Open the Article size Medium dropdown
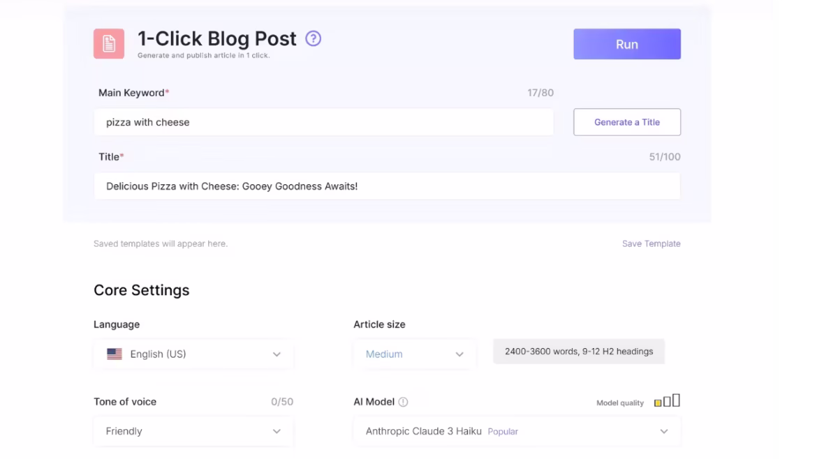Screen dimensions: 817x459 (x=415, y=354)
